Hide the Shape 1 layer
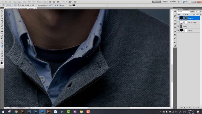The width and height of the screenshot is (202, 114). [178, 18]
